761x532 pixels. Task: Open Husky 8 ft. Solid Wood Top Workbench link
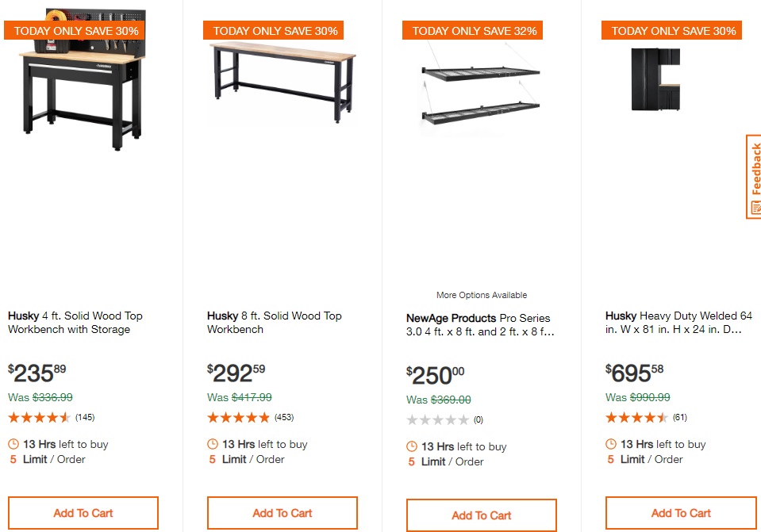[x=275, y=323]
